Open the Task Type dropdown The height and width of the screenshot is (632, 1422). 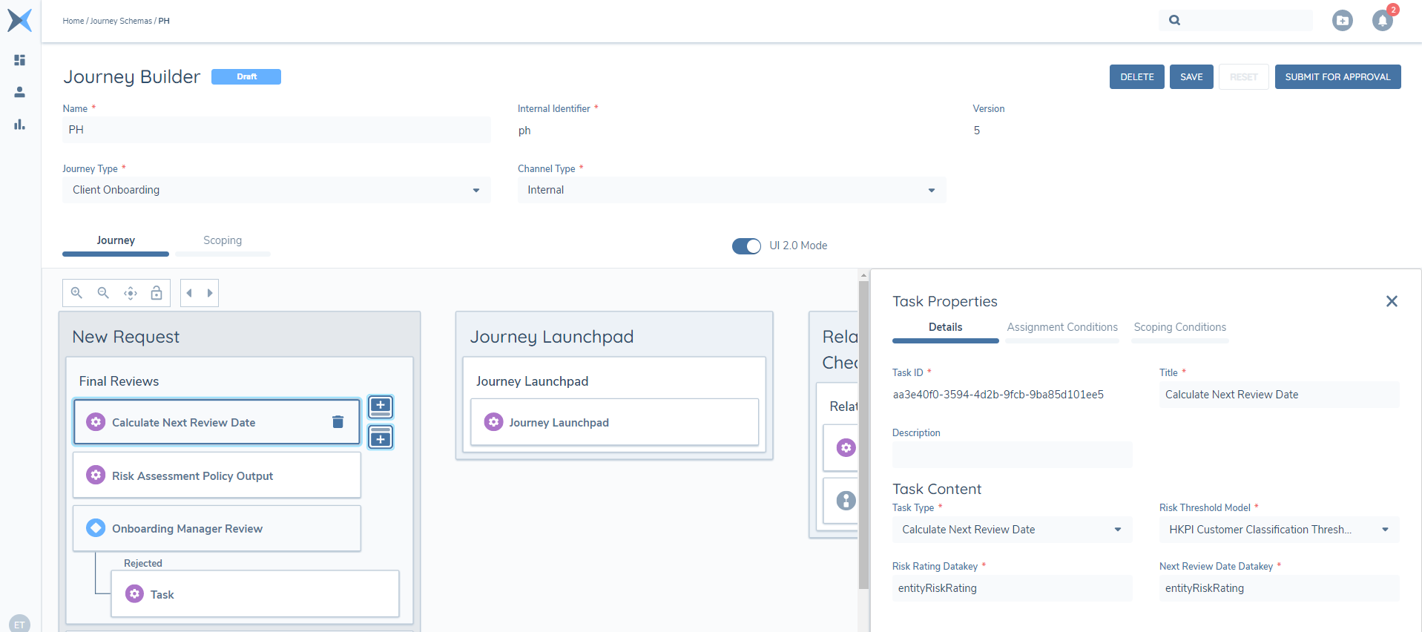tap(1117, 530)
